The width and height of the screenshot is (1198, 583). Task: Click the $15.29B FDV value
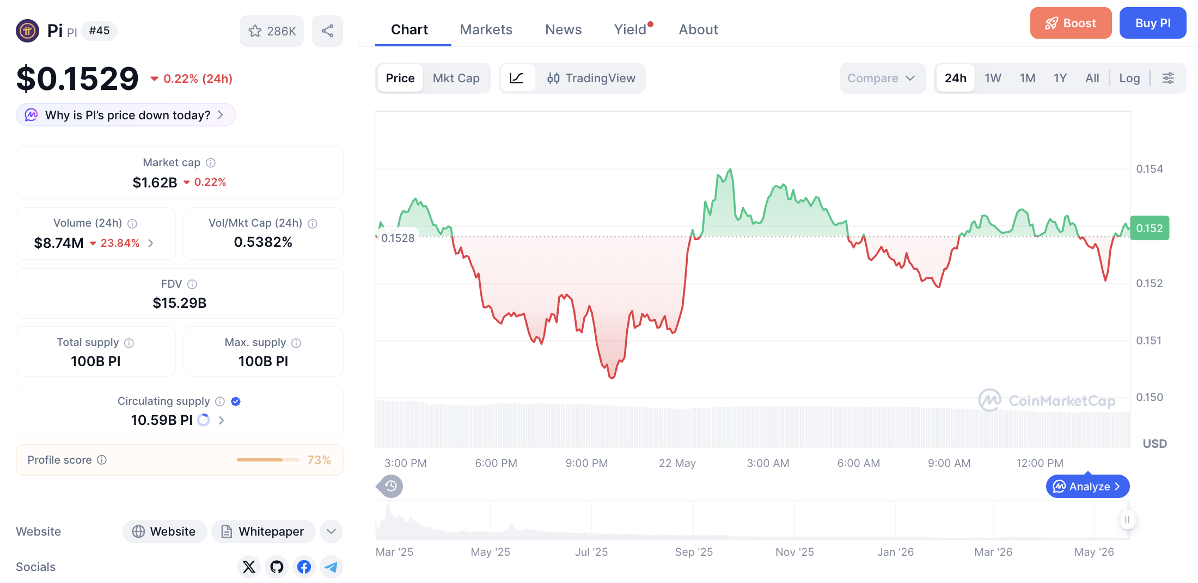click(x=180, y=303)
